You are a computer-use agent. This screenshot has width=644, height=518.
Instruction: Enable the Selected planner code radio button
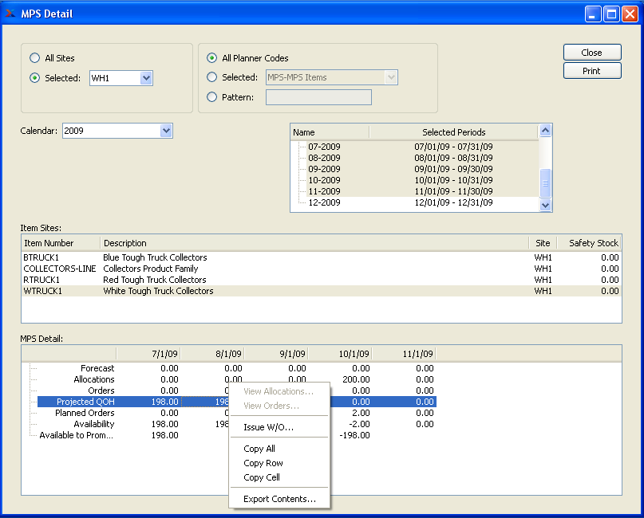tap(211, 77)
